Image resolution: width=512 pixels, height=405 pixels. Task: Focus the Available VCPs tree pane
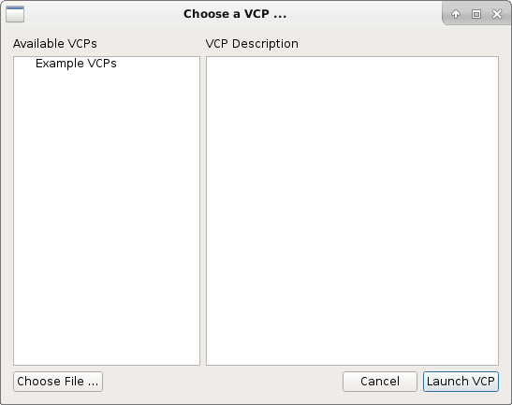click(107, 210)
